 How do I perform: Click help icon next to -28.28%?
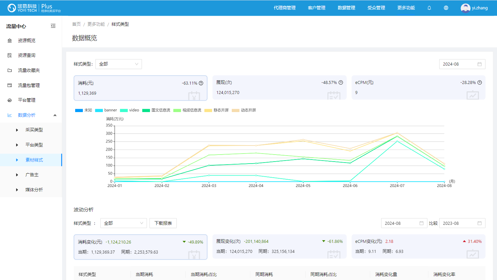coord(480,83)
